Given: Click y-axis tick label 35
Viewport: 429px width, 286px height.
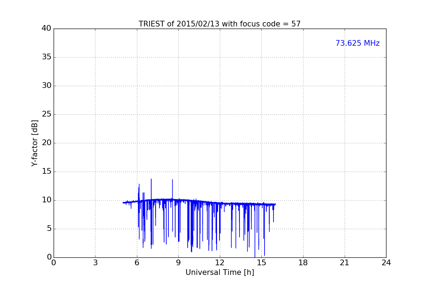Looking at the screenshot, I should point(46,57).
